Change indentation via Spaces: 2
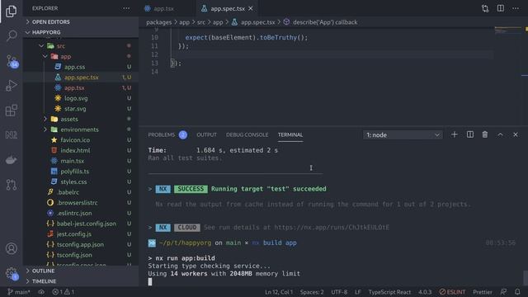The width and height of the screenshot is (528, 297). coord(312,292)
